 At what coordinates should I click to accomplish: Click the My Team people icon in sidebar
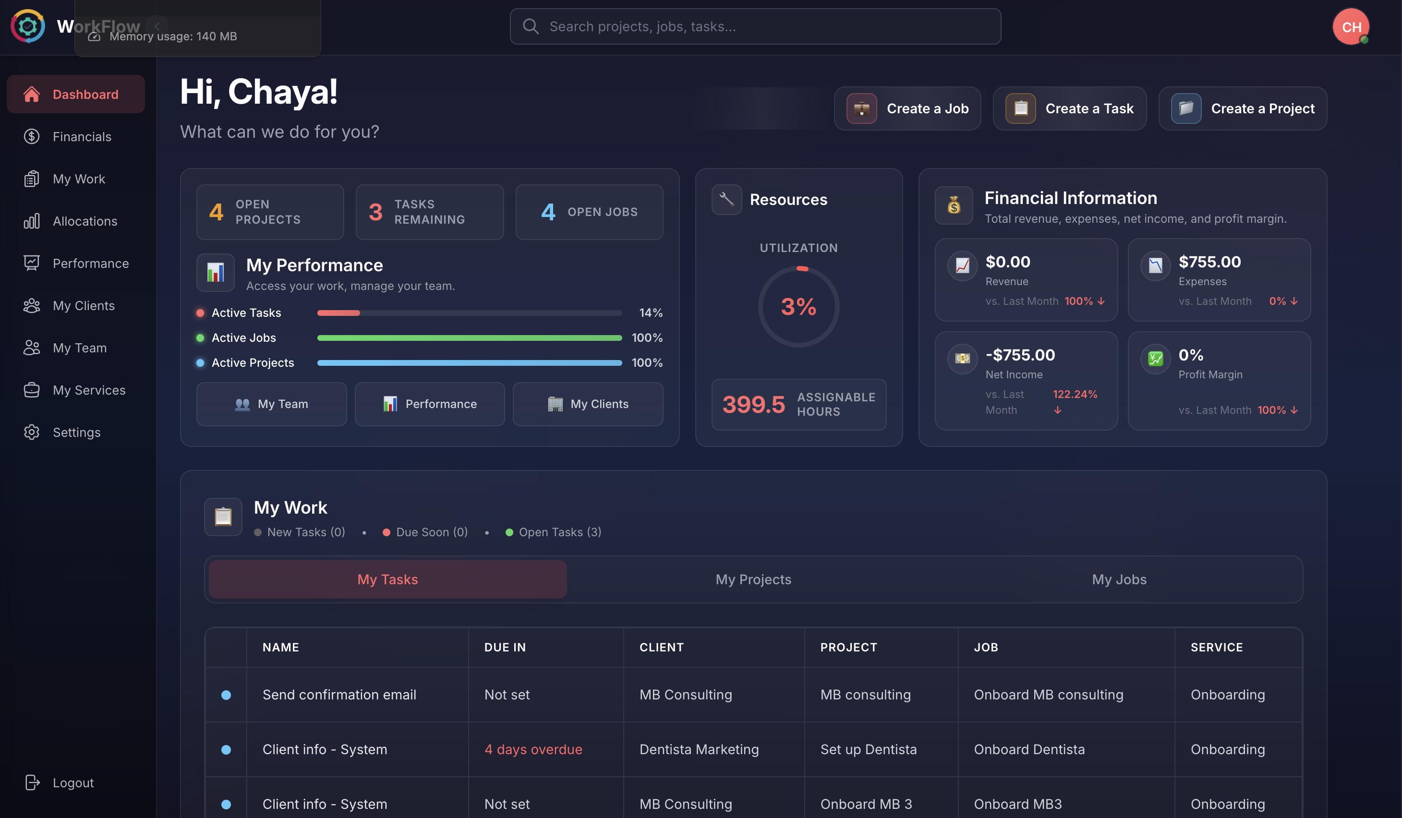click(32, 348)
